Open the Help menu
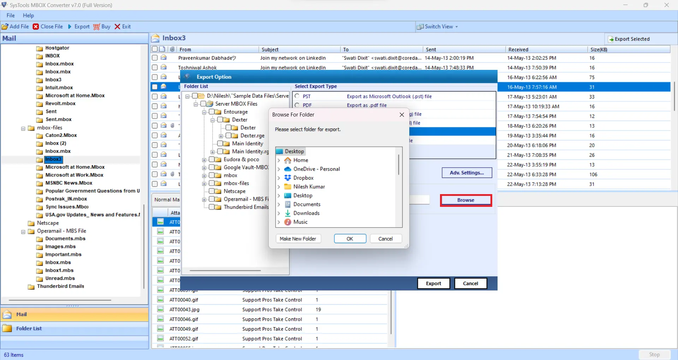 point(28,16)
